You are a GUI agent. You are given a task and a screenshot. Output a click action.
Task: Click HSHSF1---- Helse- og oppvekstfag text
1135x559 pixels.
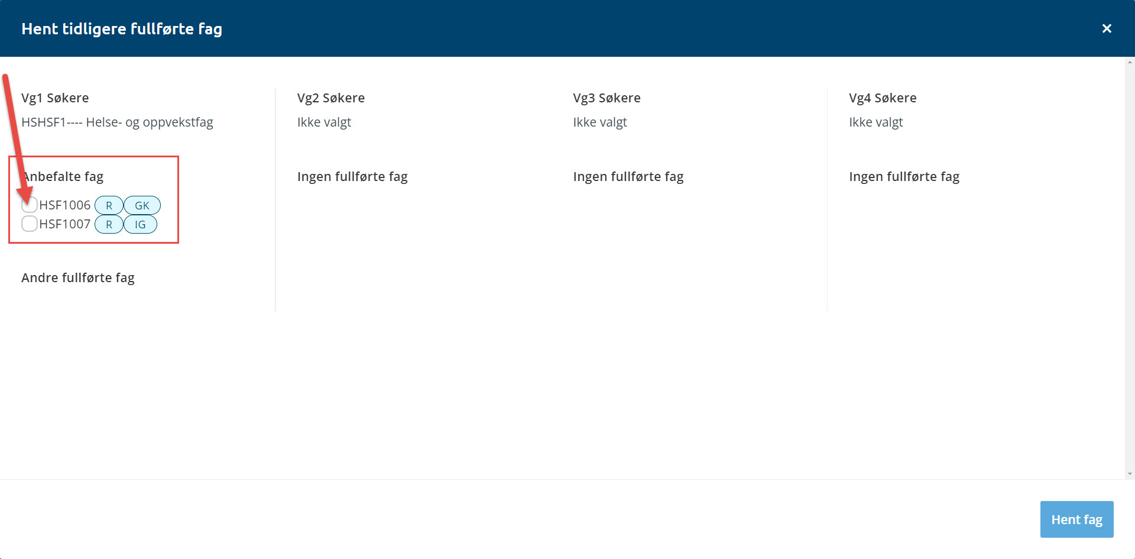click(117, 122)
